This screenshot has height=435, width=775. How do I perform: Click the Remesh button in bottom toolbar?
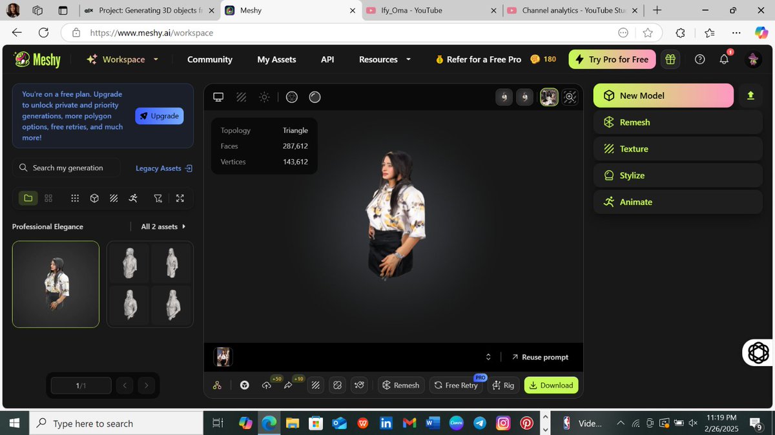click(x=401, y=385)
